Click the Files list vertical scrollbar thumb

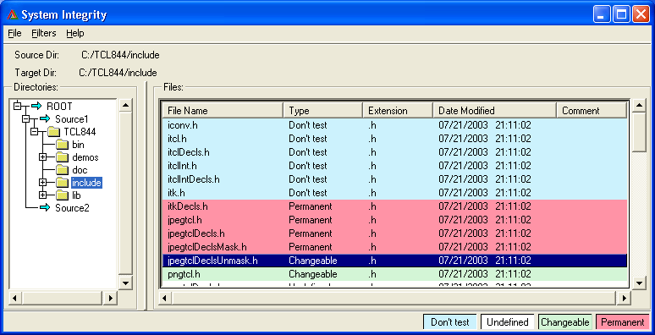click(x=639, y=132)
